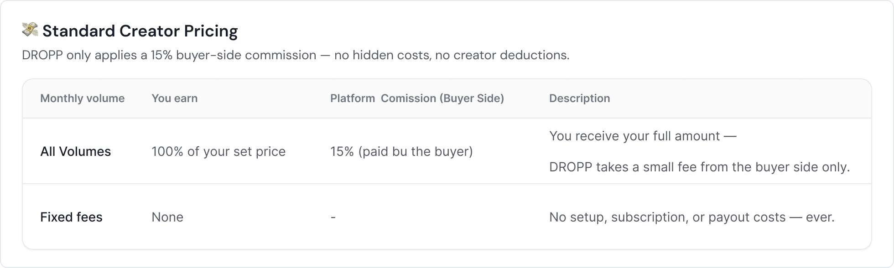This screenshot has width=894, height=268.
Task: Click the dash in the commission column
Action: coord(333,217)
